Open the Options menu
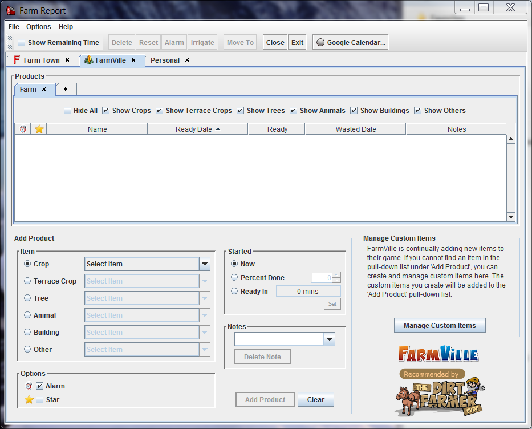532x429 pixels. (39, 26)
